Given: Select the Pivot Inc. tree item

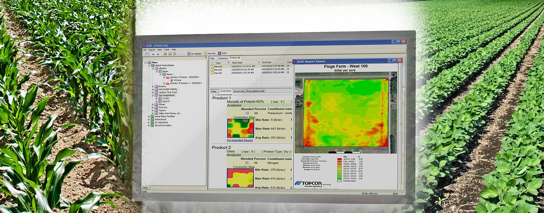Looking at the screenshot, I should [x=163, y=108].
